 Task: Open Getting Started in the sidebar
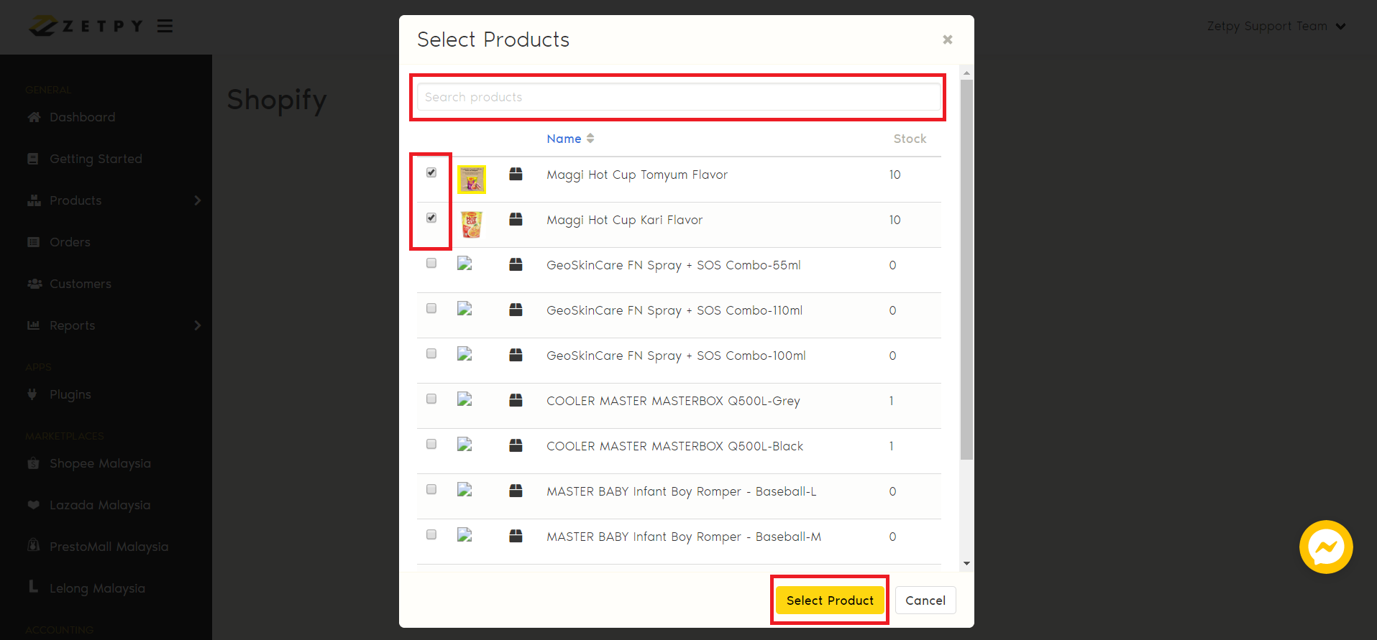click(x=96, y=159)
